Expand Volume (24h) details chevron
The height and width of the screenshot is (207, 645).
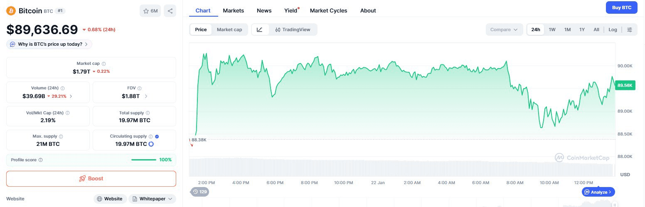click(71, 96)
